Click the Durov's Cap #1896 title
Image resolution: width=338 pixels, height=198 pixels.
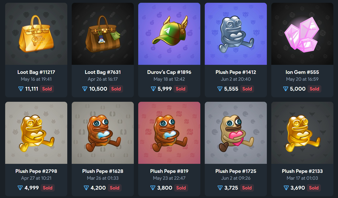click(169, 72)
